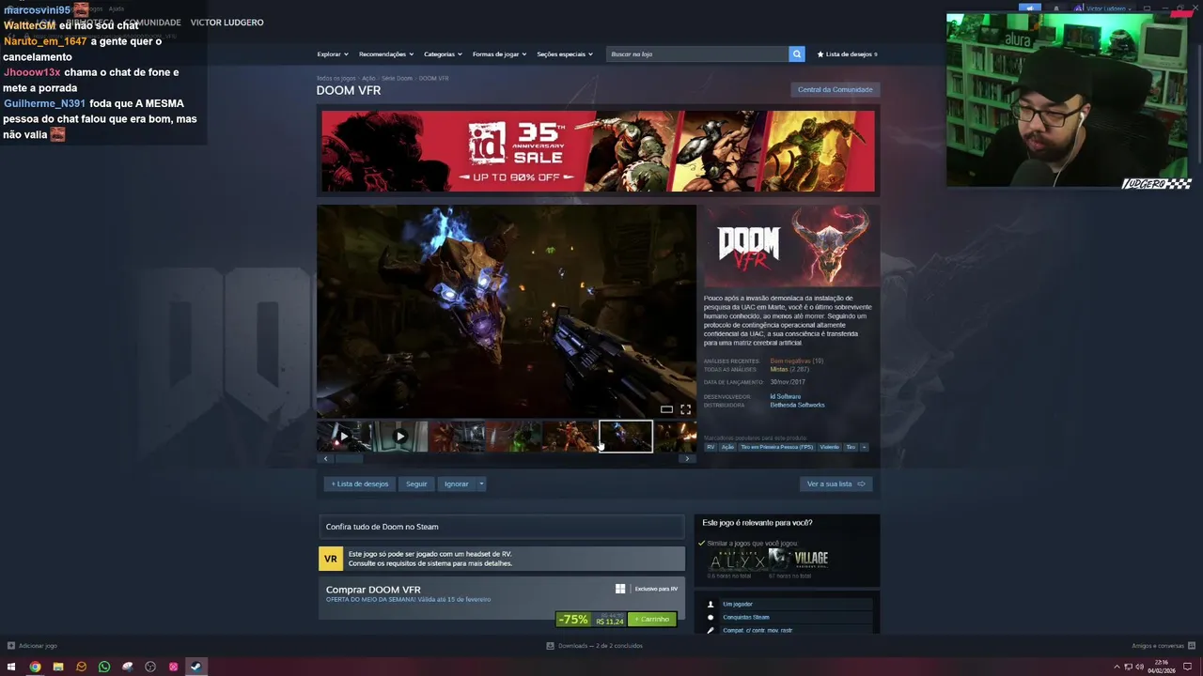Click taskbar volume speaker icon
Image resolution: width=1203 pixels, height=676 pixels.
pos(1139,667)
